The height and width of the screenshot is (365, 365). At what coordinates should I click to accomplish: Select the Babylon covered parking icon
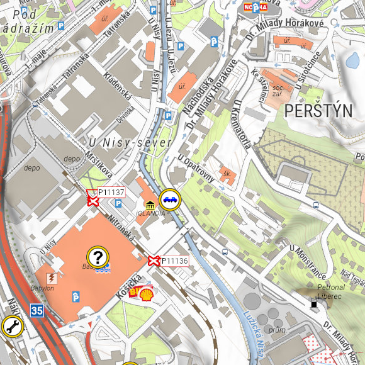pyautogui.click(x=76, y=296)
